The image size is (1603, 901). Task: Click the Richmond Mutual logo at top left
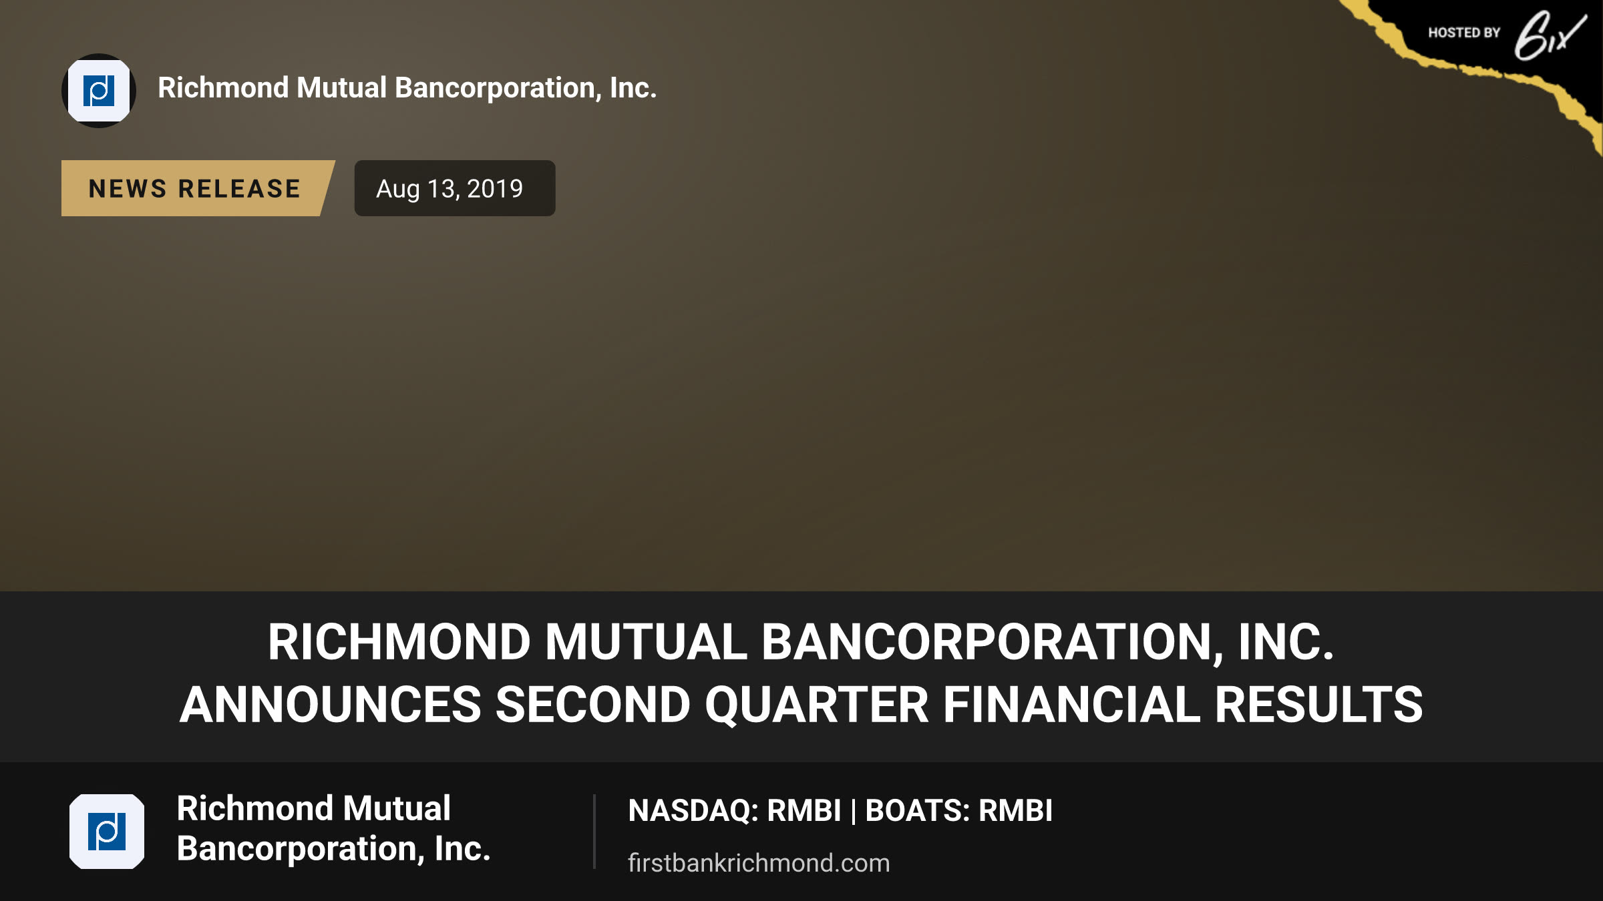(x=99, y=91)
